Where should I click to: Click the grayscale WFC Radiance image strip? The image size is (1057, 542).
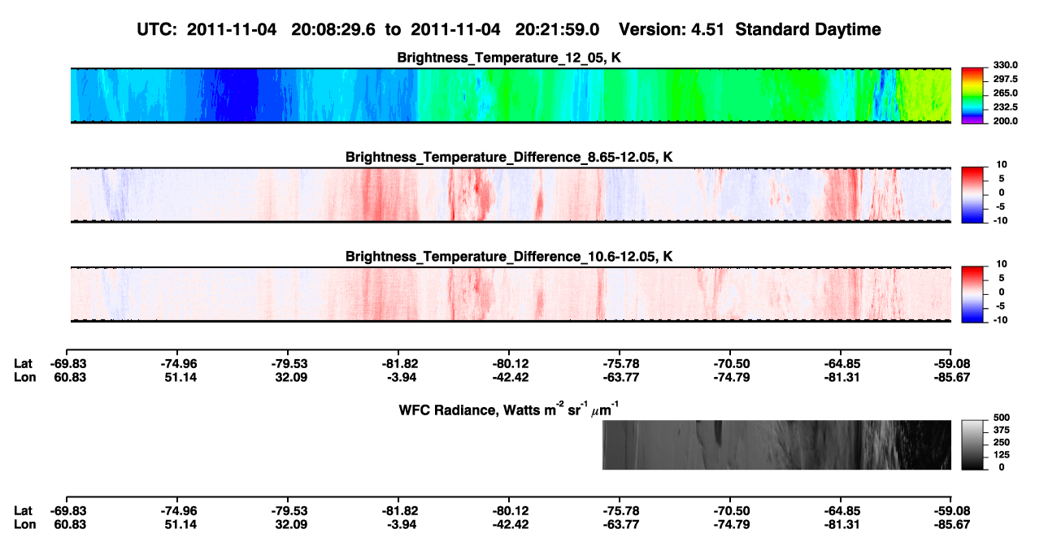point(776,445)
